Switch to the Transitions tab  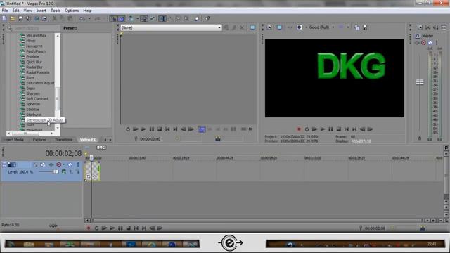click(64, 140)
